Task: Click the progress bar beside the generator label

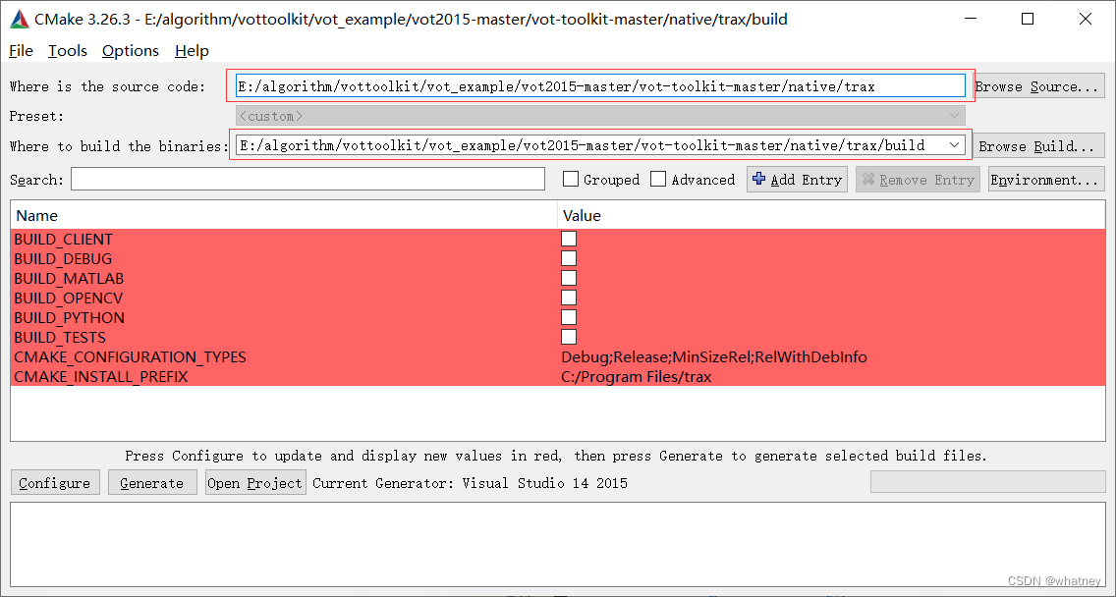Action: tap(987, 482)
